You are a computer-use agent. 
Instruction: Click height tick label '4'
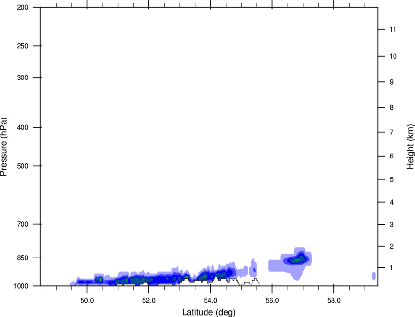pyautogui.click(x=392, y=202)
